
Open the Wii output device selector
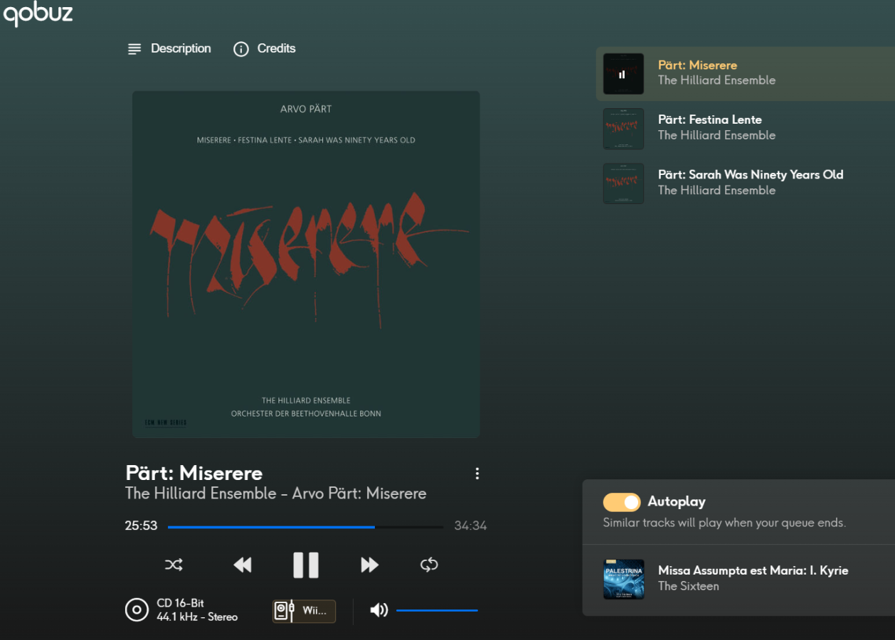pyautogui.click(x=304, y=611)
